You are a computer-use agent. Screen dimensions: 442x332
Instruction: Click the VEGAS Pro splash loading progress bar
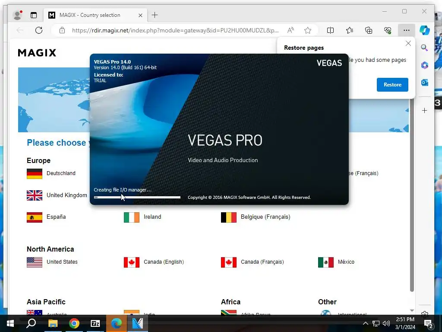pyautogui.click(x=137, y=197)
